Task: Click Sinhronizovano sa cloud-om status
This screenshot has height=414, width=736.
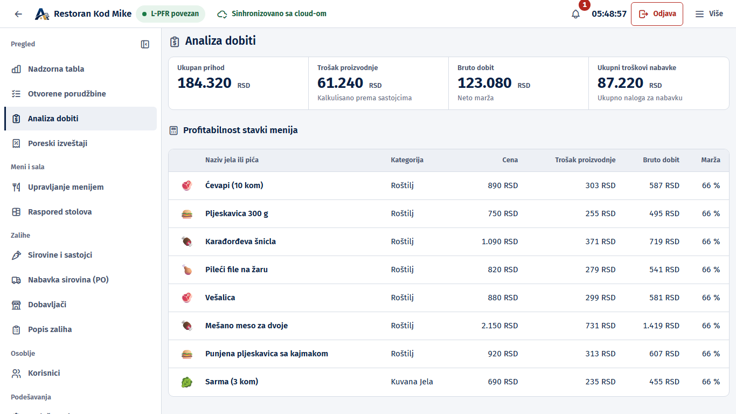Action: coord(272,14)
